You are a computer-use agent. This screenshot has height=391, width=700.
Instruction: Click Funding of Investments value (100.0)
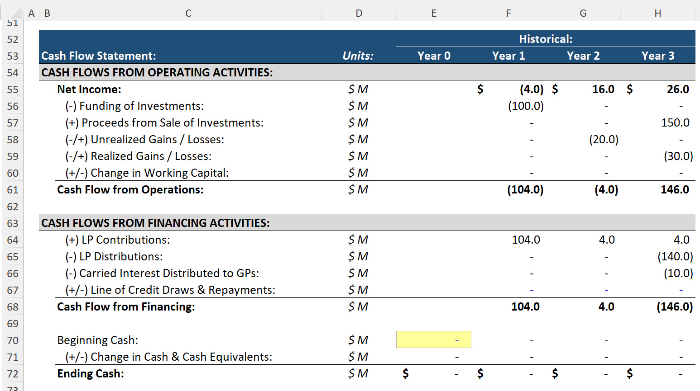[x=526, y=106]
